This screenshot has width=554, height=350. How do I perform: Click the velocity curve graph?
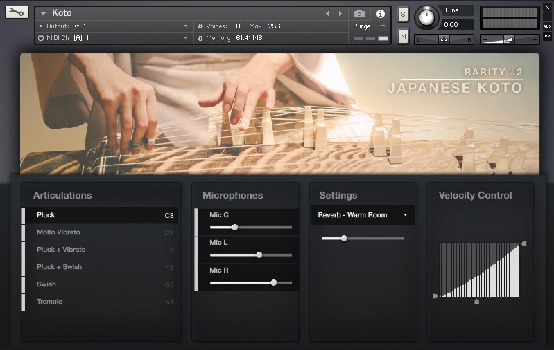[479, 270]
